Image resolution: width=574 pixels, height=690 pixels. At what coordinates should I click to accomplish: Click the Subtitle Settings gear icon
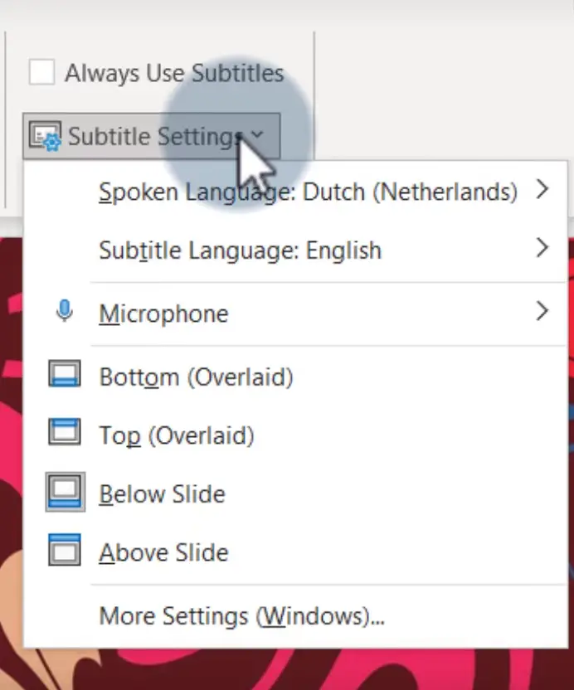click(45, 136)
